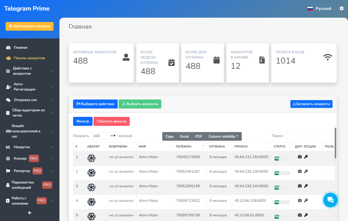Screen dimensions: 348x221
Task: Open the records-per-page dropdown showing 100
Action: click(x=103, y=136)
